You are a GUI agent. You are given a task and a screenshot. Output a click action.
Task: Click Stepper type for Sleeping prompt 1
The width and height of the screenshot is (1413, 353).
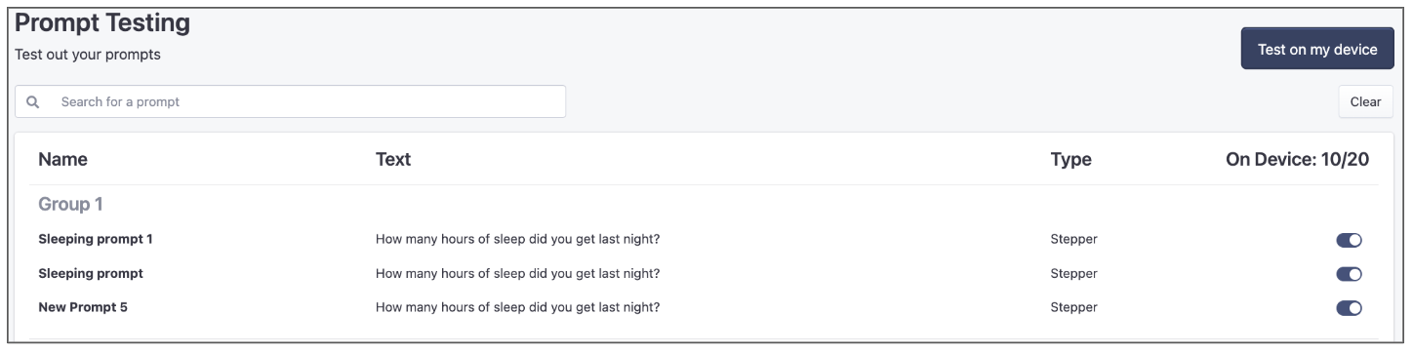(1073, 239)
